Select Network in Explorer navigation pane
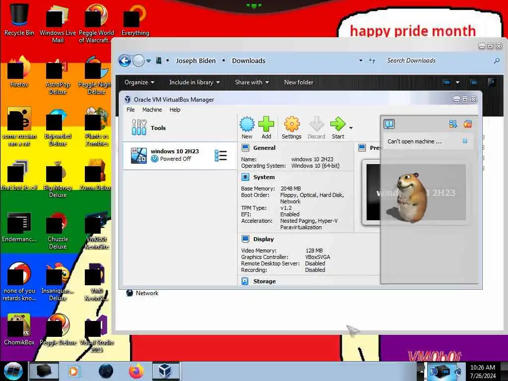 point(142,293)
